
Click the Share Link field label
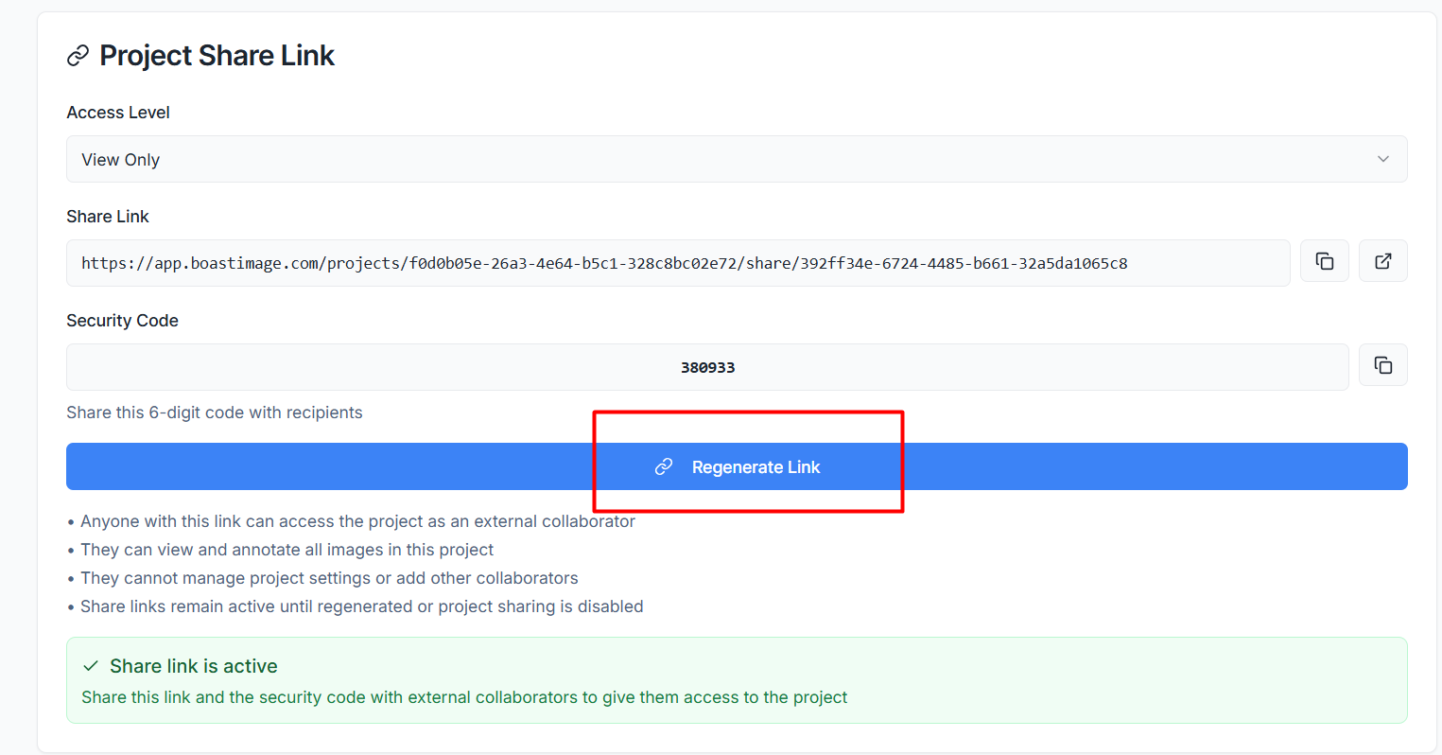(x=108, y=217)
